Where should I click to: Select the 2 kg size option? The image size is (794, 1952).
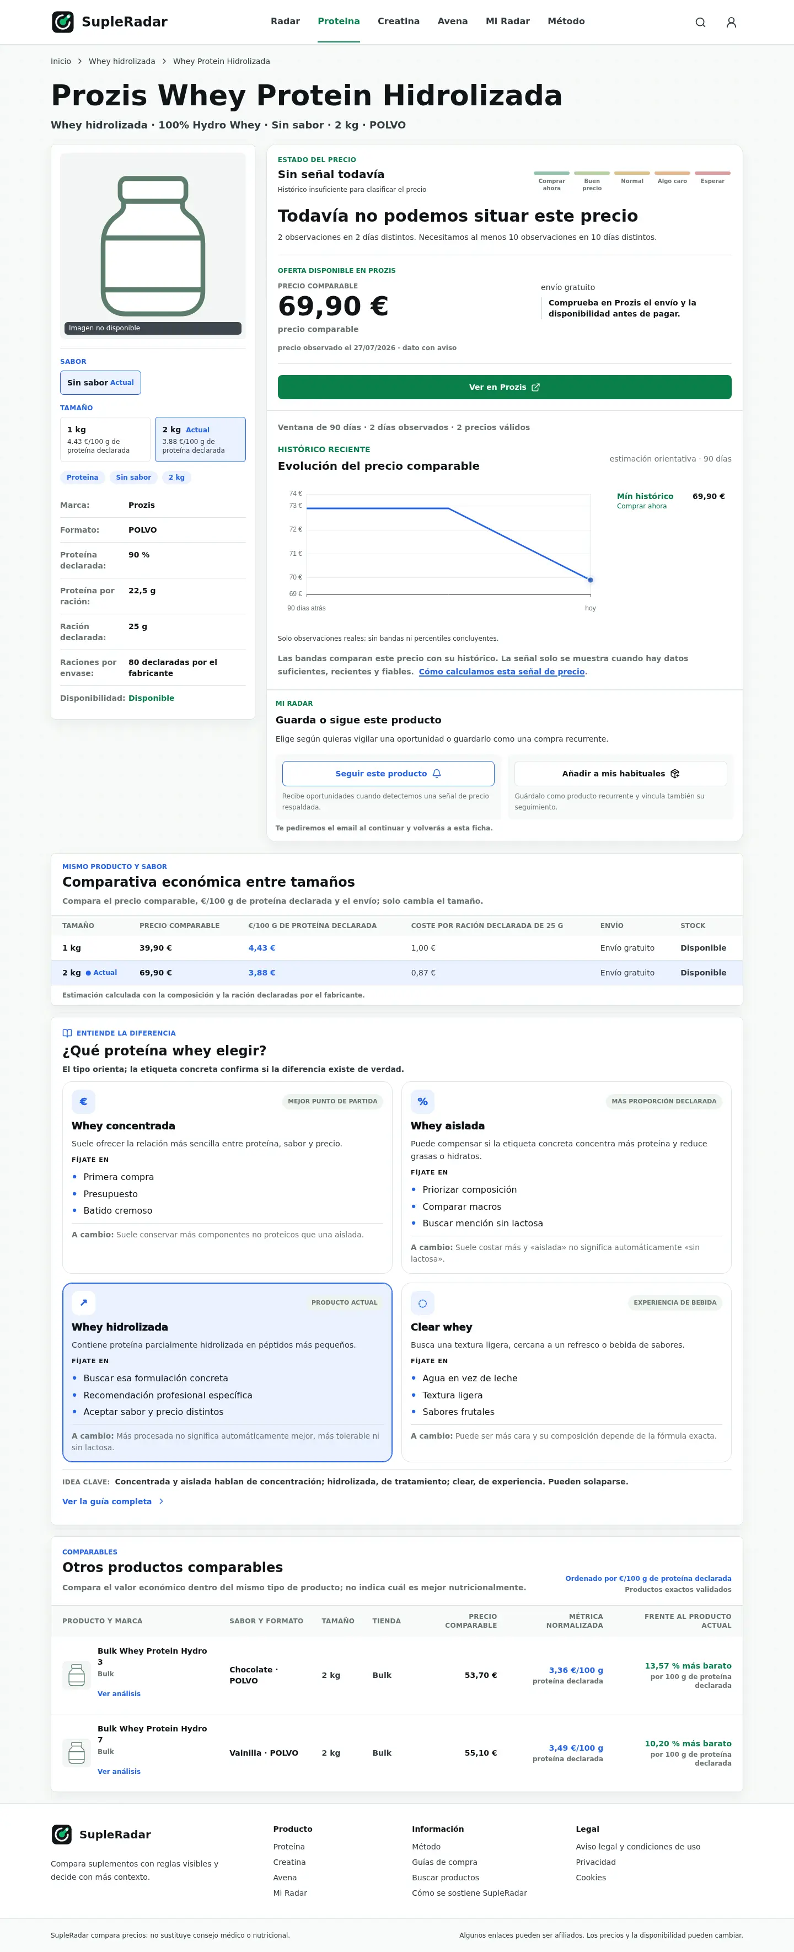tap(200, 439)
